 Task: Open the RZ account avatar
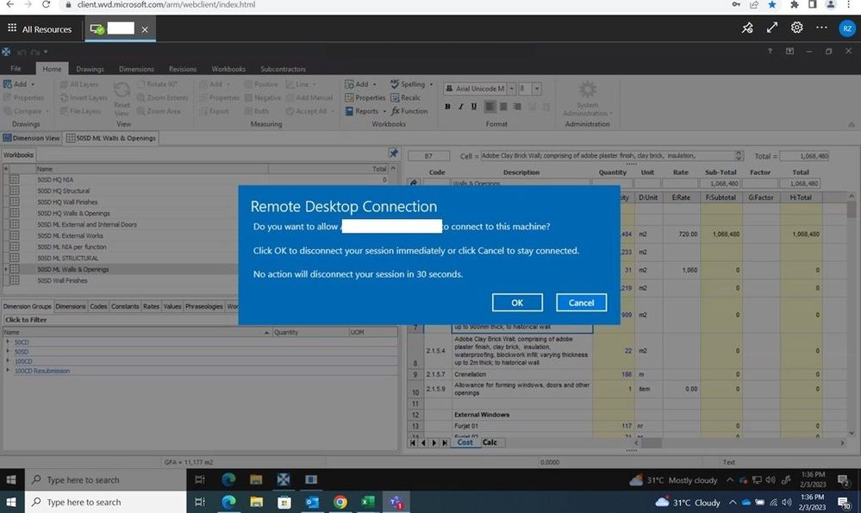847,28
